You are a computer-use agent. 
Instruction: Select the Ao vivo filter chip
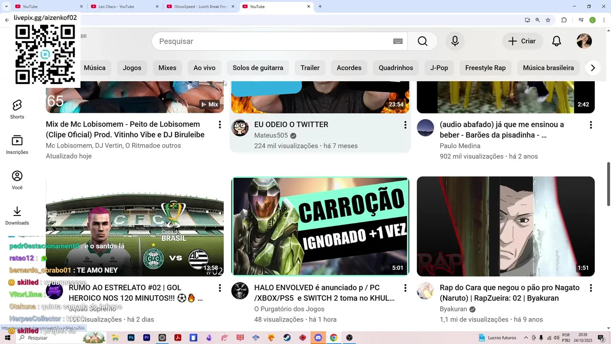(x=204, y=68)
